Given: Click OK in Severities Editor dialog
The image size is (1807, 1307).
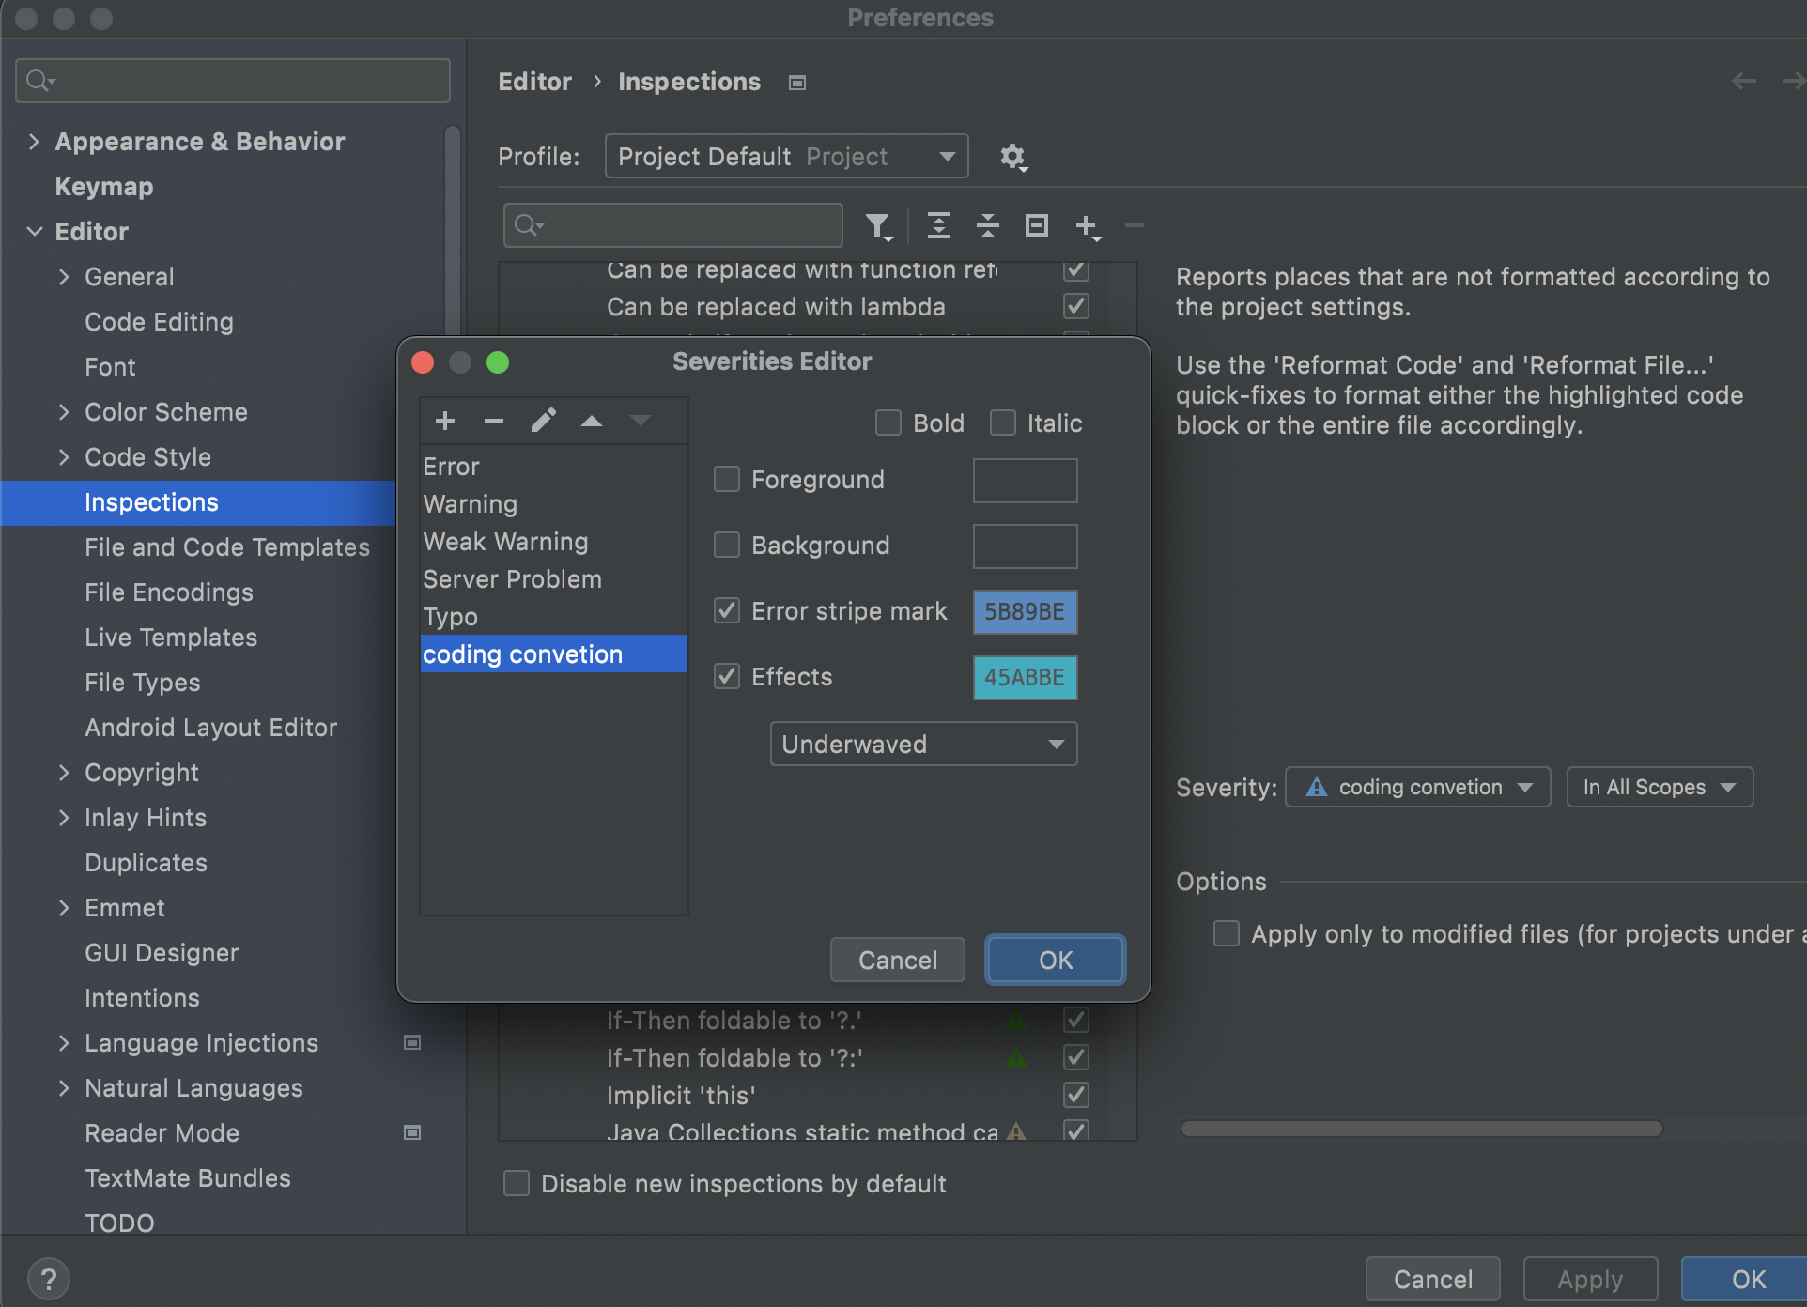Looking at the screenshot, I should pyautogui.click(x=1055, y=960).
